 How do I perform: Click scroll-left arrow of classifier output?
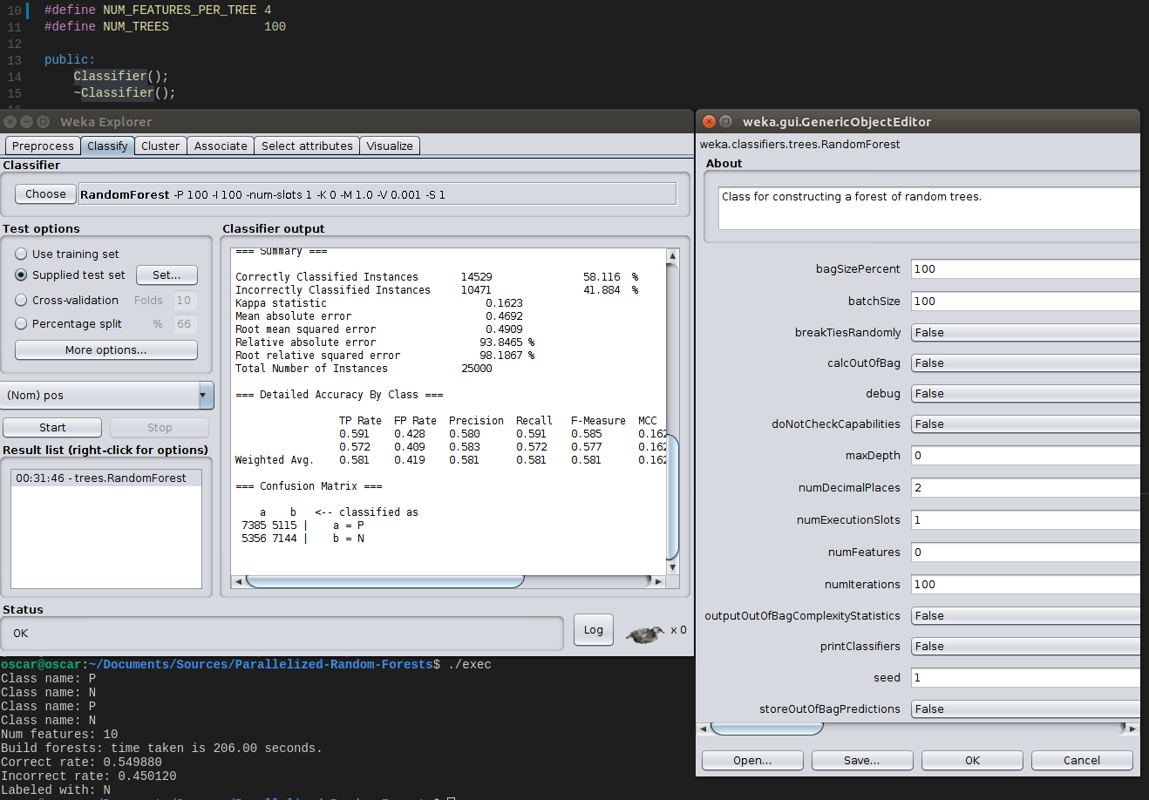(x=237, y=581)
